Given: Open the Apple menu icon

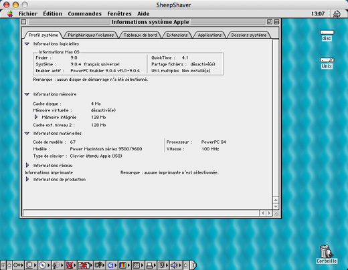Looking at the screenshot, I should pos(9,13).
